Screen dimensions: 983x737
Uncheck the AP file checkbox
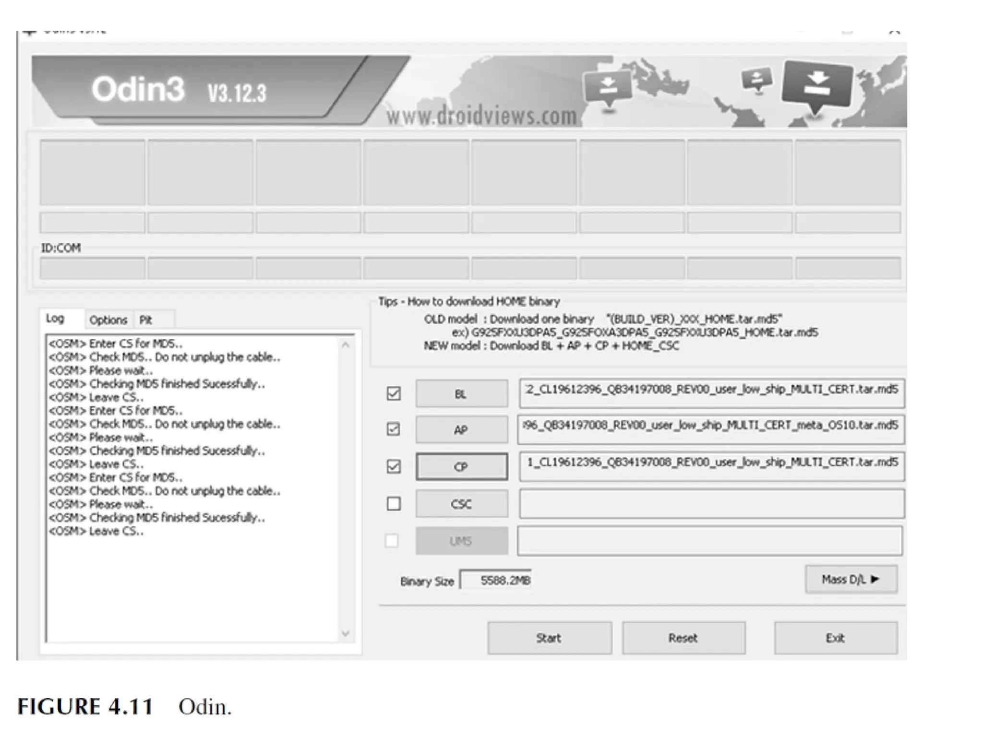click(394, 429)
